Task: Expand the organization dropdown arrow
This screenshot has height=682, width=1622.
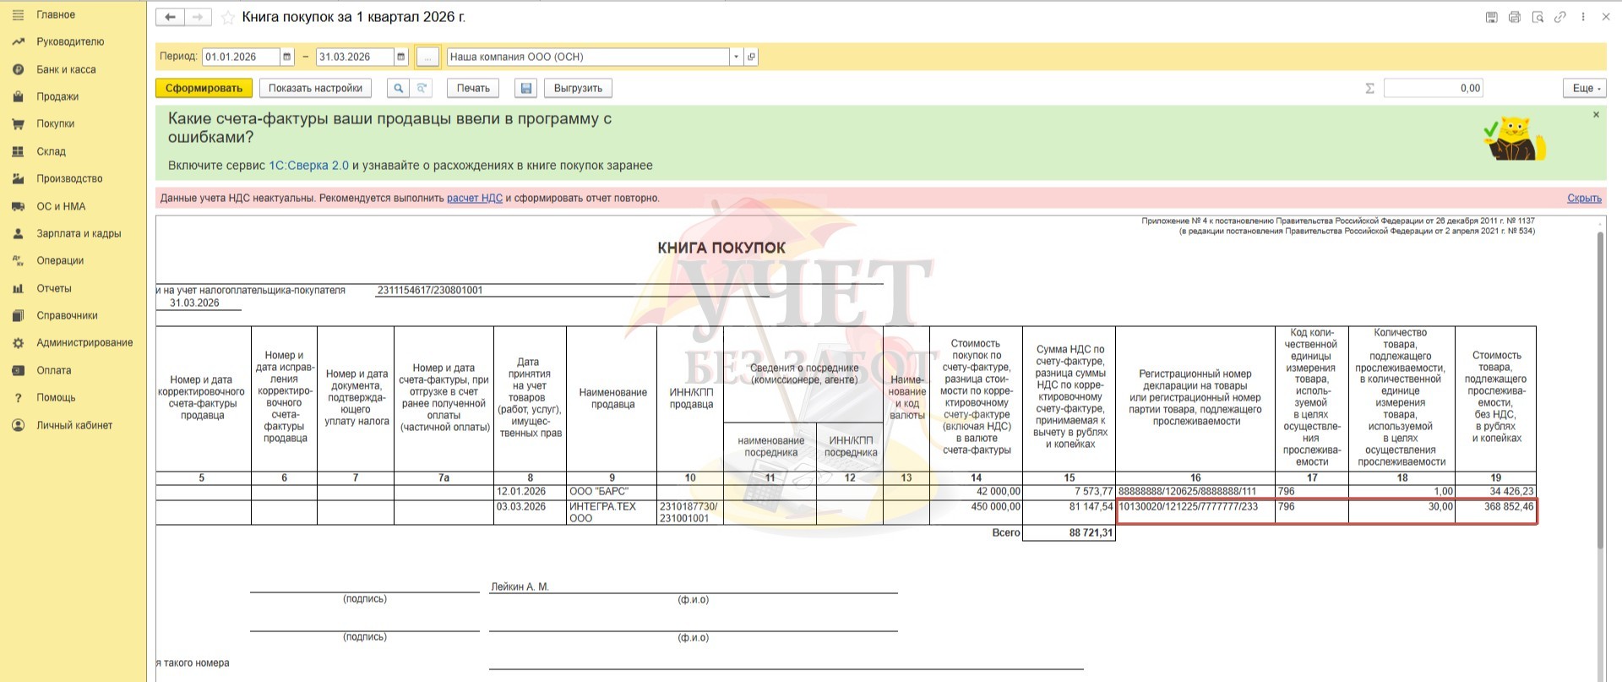Action: [x=736, y=57]
